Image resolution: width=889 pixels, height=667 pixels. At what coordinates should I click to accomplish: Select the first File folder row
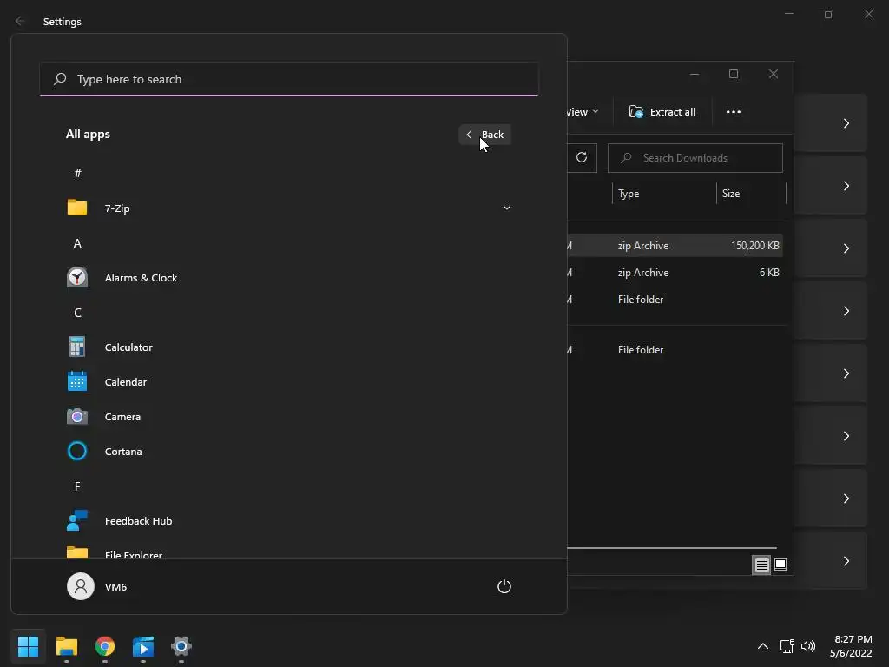tap(675, 300)
